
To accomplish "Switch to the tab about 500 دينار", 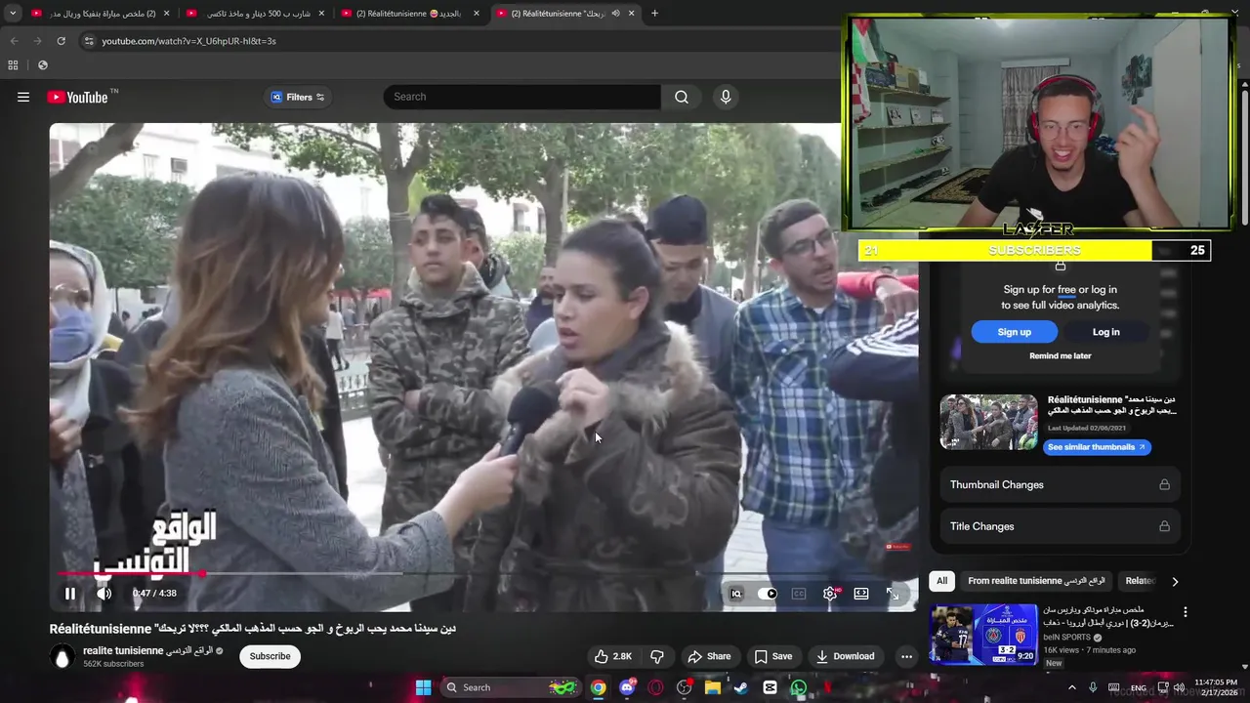I will pyautogui.click(x=256, y=14).
